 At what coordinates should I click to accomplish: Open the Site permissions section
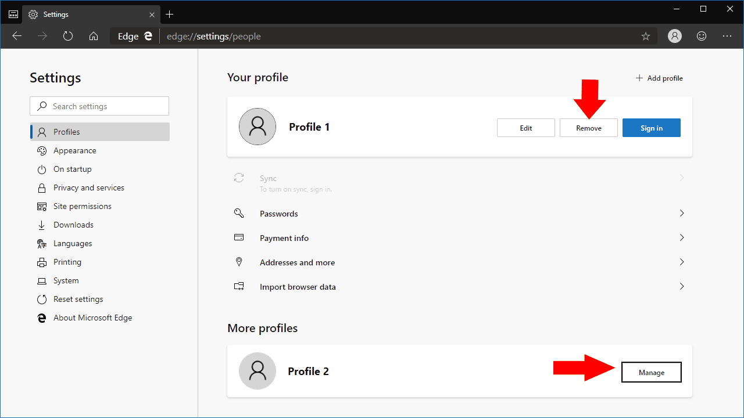click(x=100, y=206)
